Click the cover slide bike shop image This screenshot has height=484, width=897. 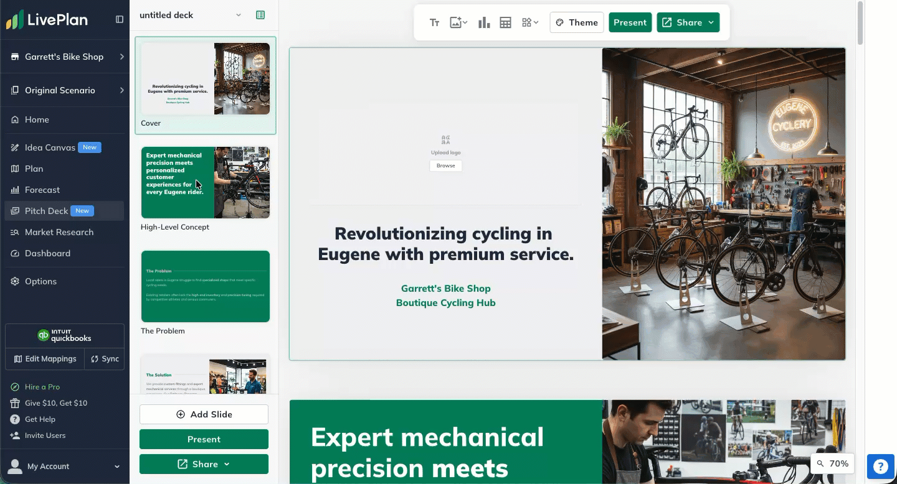(724, 204)
